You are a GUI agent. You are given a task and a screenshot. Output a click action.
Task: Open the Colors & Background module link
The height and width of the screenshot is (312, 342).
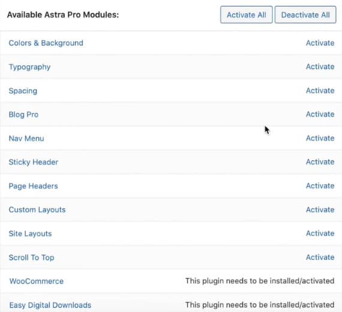(x=46, y=43)
